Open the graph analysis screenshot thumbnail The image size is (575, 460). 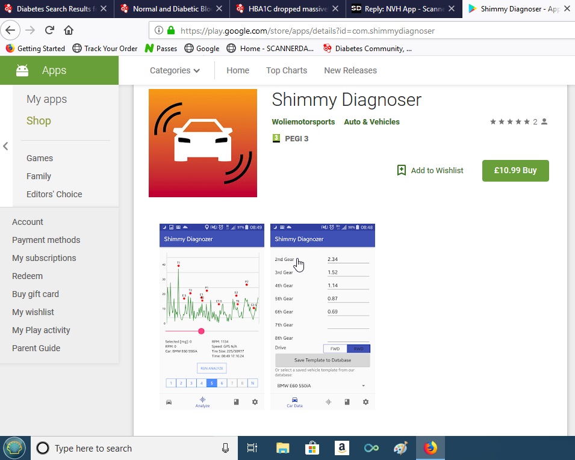point(211,317)
